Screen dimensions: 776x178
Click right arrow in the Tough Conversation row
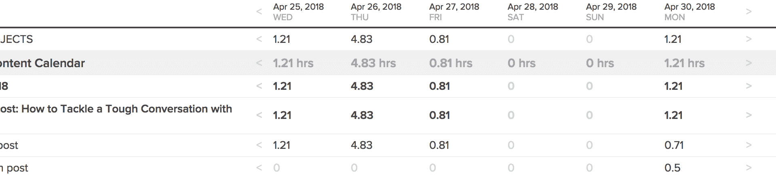pos(749,115)
